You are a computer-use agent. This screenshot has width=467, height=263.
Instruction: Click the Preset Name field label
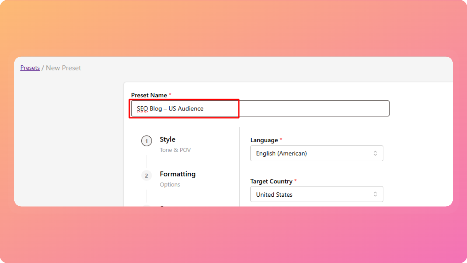149,95
